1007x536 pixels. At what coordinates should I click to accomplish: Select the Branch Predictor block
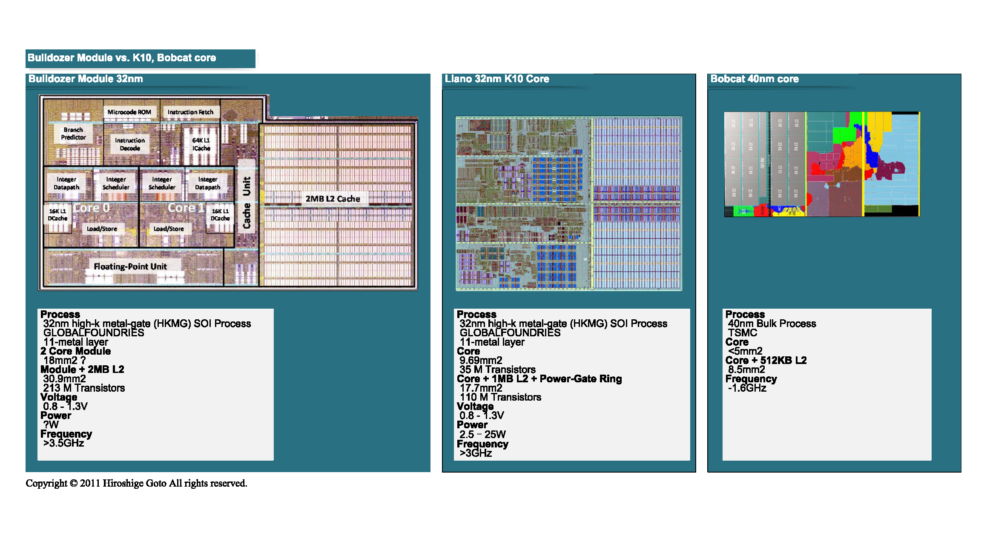(x=73, y=133)
